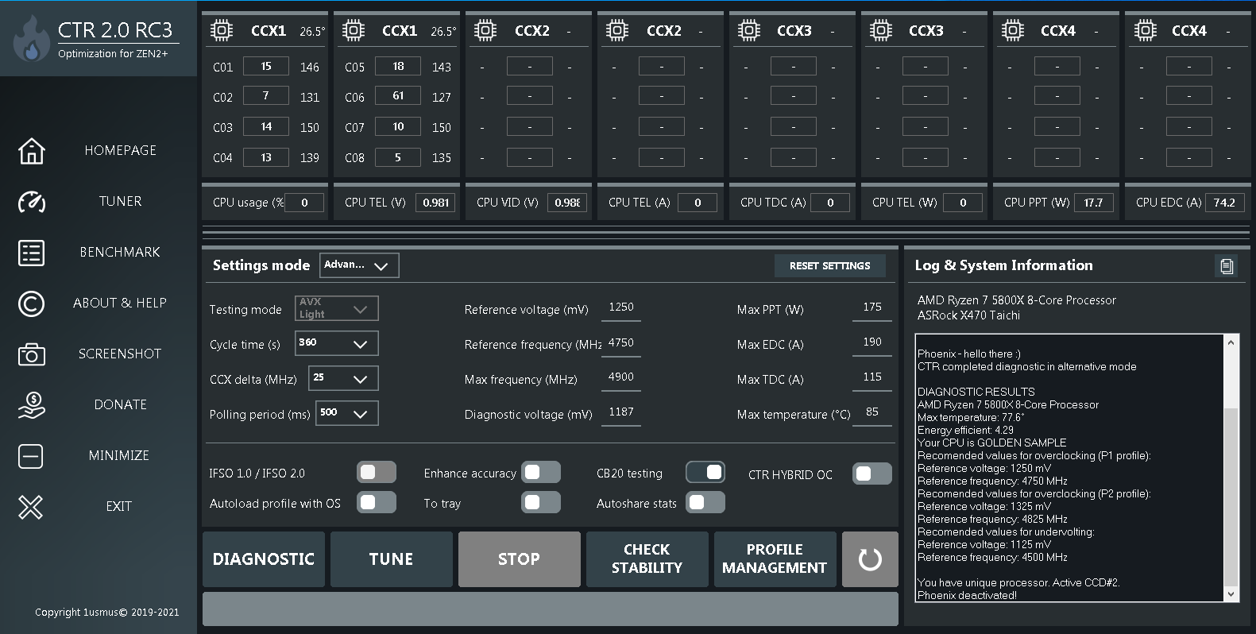
Task: Open PROFILE MANAGEMENT
Action: [x=775, y=559]
